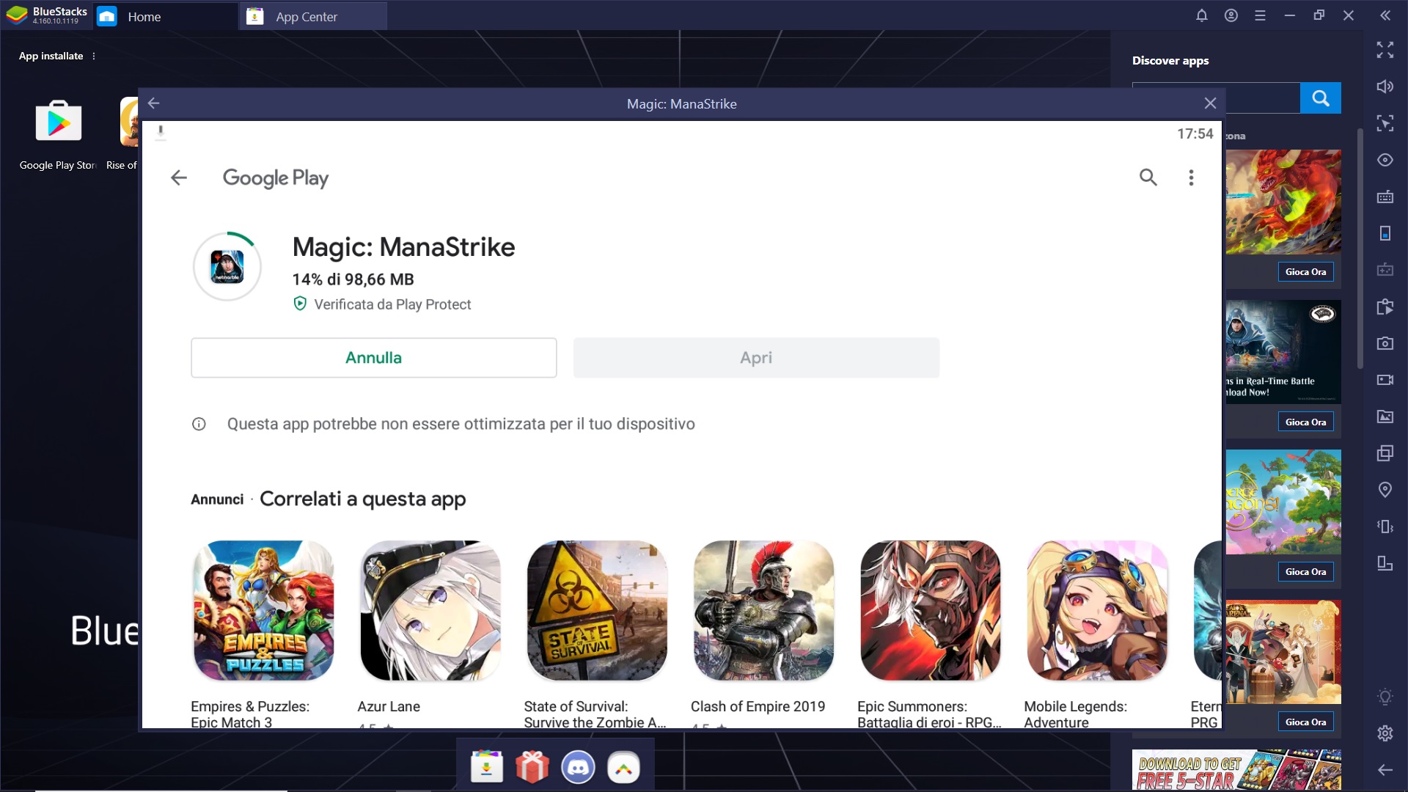Open the Discord icon in dock
This screenshot has width=1408, height=792.
click(x=578, y=768)
